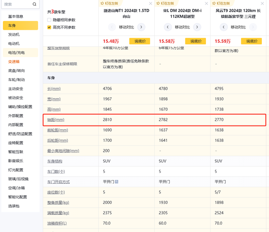Go to 外部配置 section
Screen dimensions: 269x232
point(16,116)
